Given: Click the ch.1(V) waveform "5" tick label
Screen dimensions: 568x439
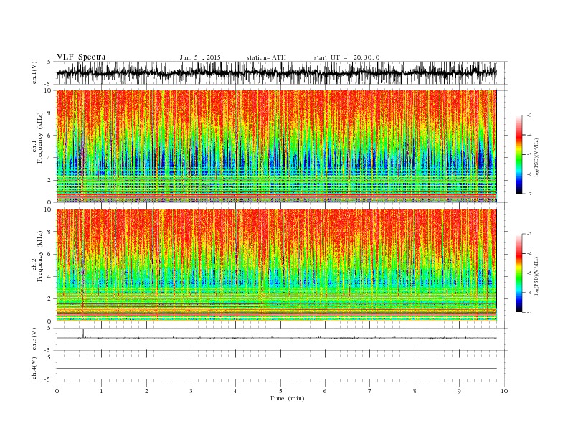Looking at the screenshot, I should (x=49, y=62).
